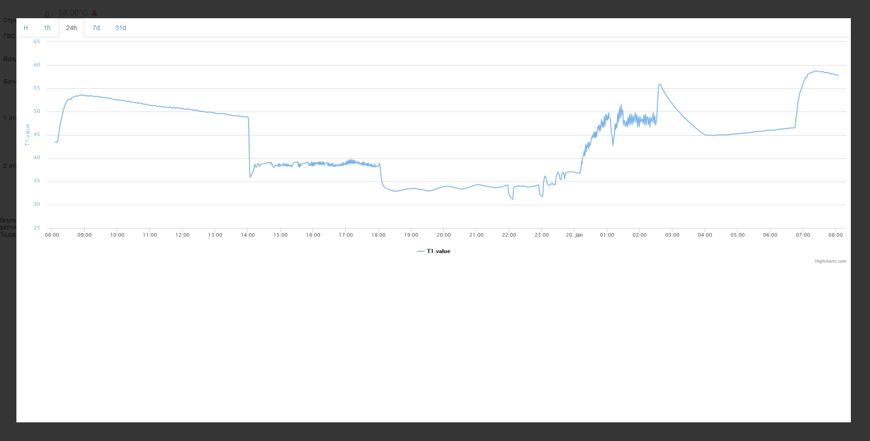
Task: Show the 7d time range tab
Action: [96, 28]
